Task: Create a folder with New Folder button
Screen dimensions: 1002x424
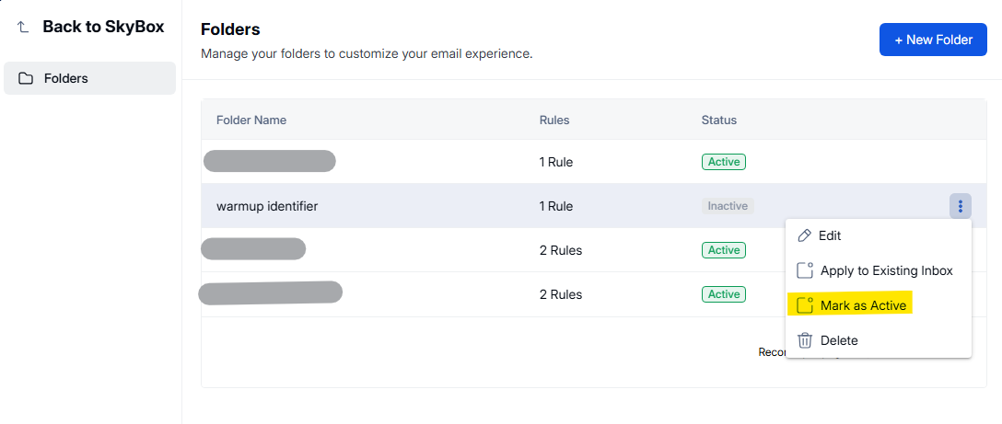Action: pos(933,40)
